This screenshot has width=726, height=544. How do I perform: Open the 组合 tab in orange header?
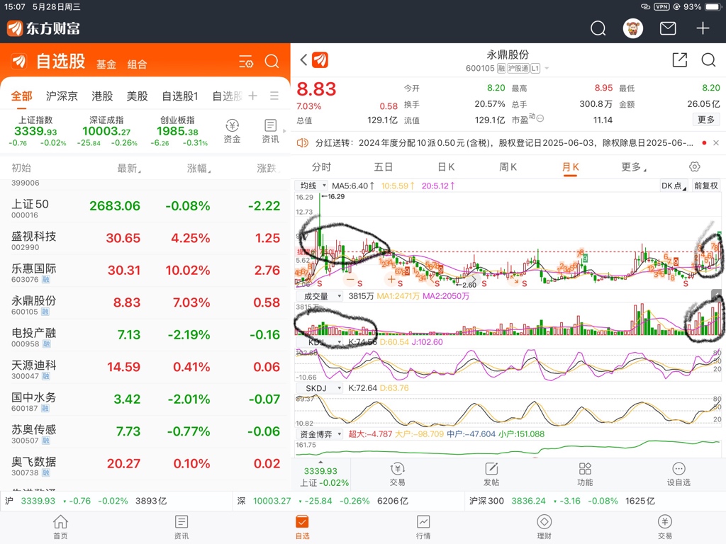(137, 64)
